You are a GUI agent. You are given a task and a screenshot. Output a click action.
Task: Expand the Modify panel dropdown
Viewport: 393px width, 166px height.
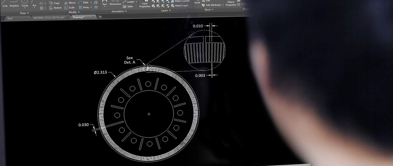tap(73, 12)
